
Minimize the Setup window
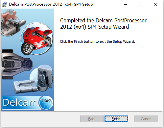126,4
